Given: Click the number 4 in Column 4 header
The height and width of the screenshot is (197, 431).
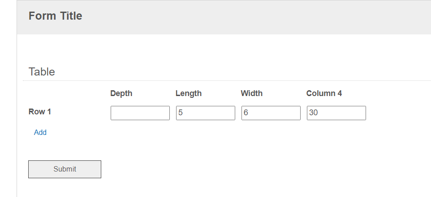Looking at the screenshot, I should click(x=340, y=93).
